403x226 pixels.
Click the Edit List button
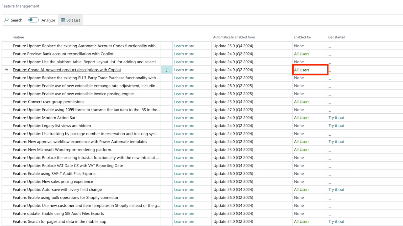[x=70, y=20]
